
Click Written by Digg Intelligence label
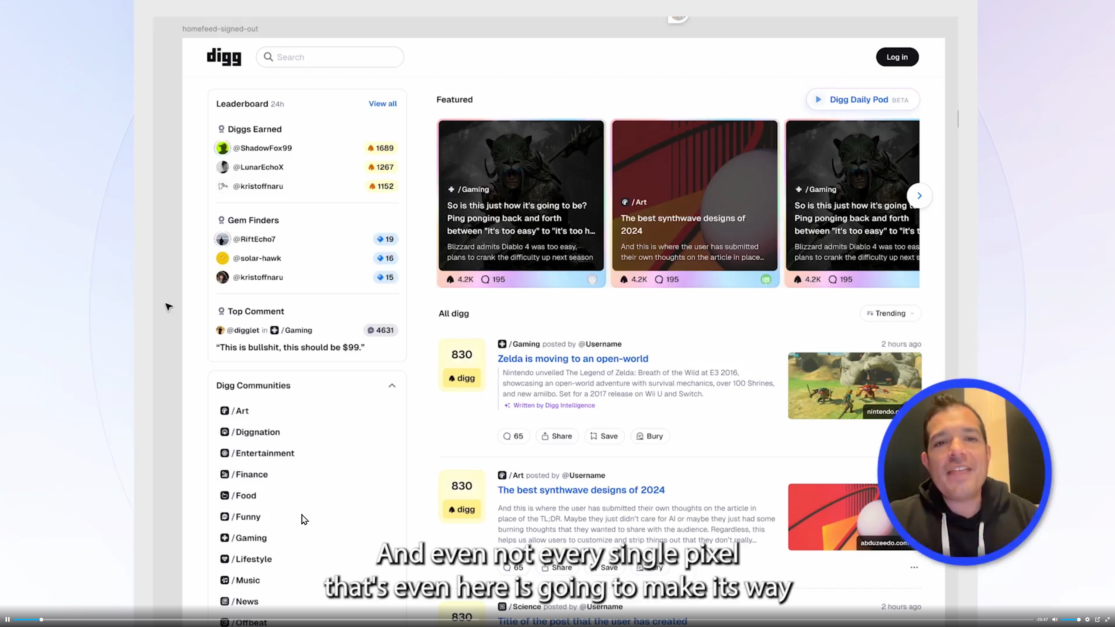pos(549,406)
